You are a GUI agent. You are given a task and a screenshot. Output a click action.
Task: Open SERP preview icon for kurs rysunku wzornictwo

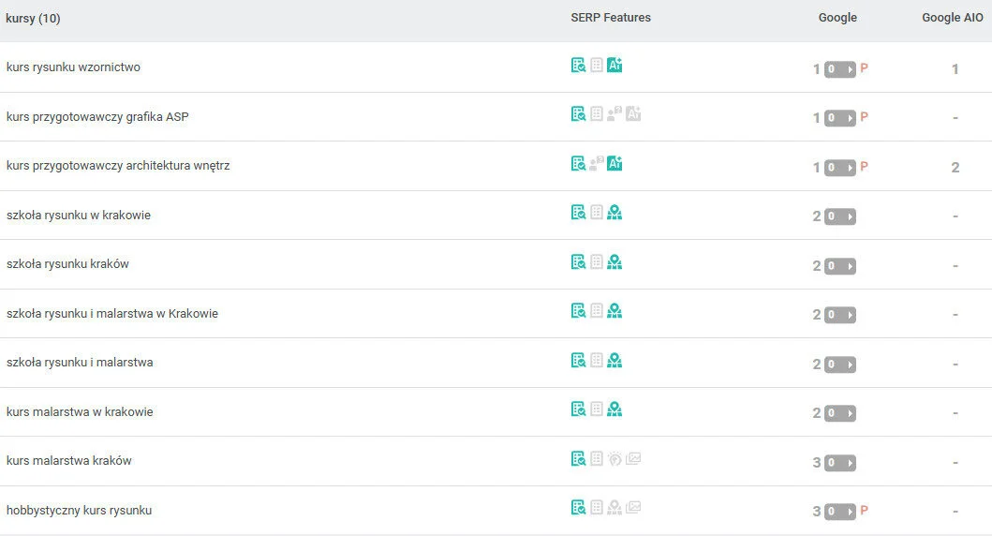(x=579, y=66)
